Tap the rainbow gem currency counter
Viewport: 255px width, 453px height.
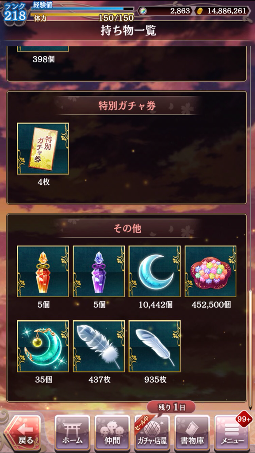click(165, 11)
